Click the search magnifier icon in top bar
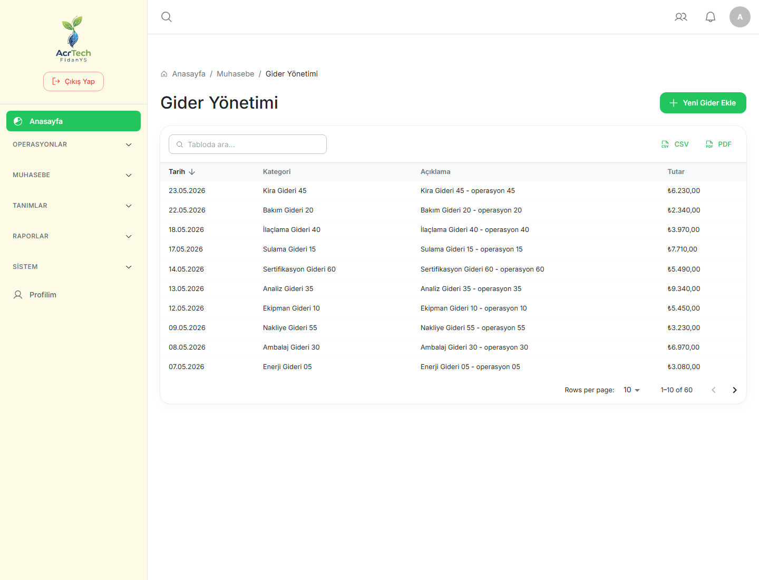Screen dimensions: 759x580 [167, 17]
